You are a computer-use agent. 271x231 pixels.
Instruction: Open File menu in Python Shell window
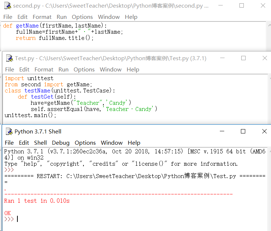pos(9,143)
